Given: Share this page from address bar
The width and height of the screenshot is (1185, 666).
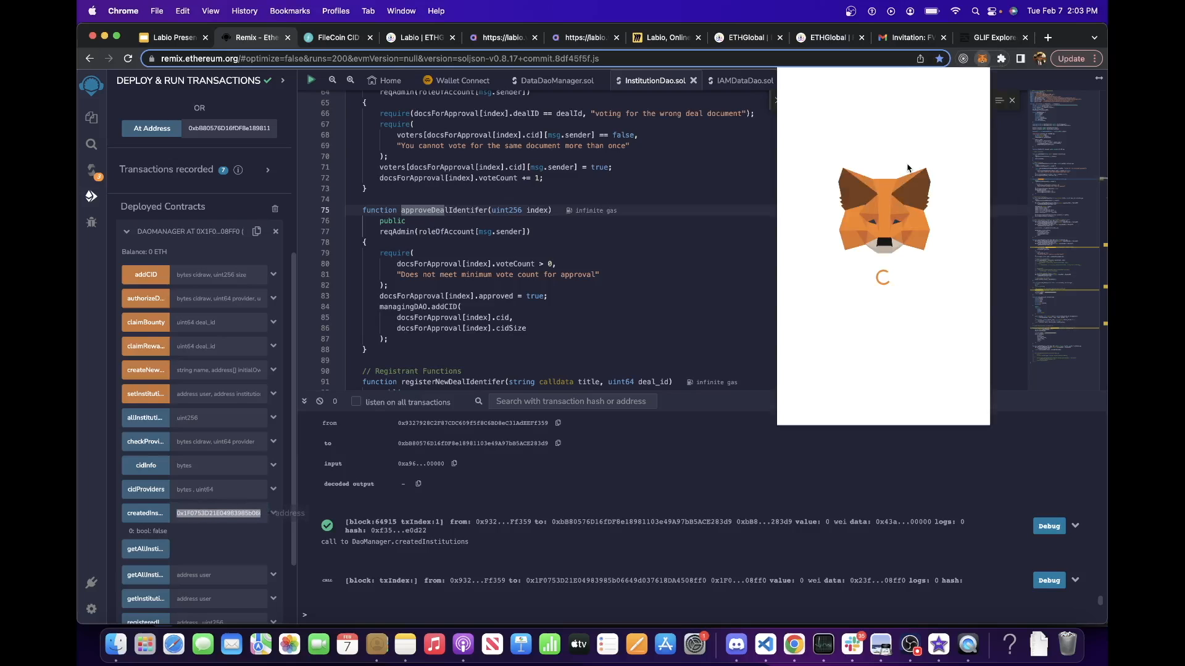Looking at the screenshot, I should tap(920, 59).
